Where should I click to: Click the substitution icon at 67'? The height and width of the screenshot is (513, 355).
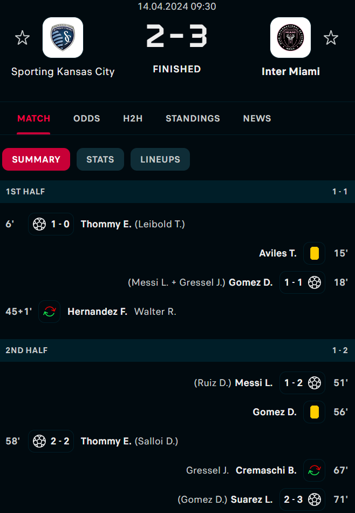click(x=314, y=470)
